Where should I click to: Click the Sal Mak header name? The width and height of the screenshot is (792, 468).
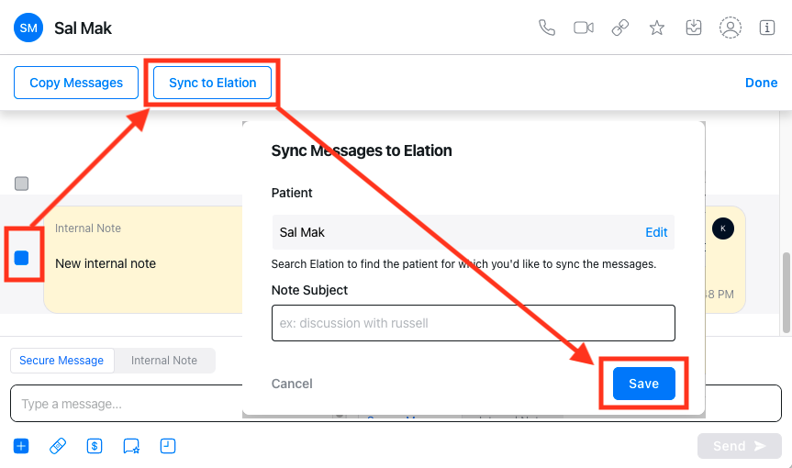tap(83, 28)
